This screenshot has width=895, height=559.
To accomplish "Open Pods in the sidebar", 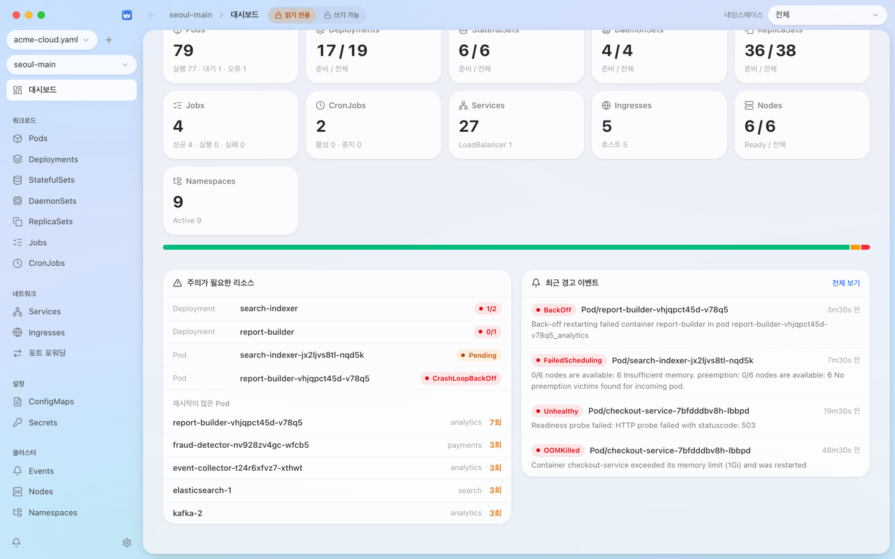I will click(71, 139).
